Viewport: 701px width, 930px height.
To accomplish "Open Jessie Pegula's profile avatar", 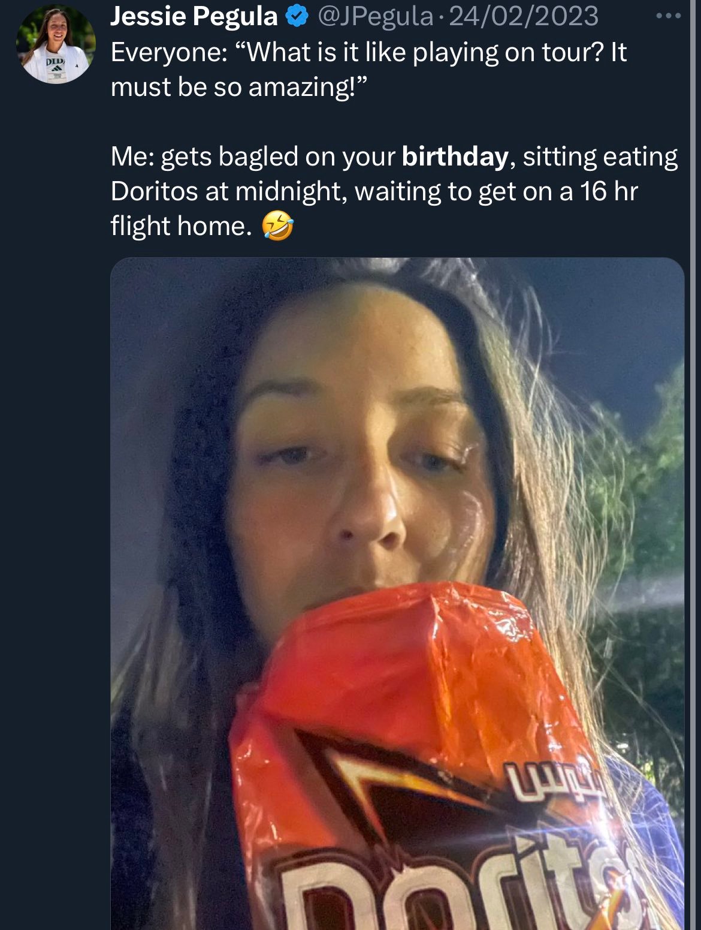I will tap(56, 44).
